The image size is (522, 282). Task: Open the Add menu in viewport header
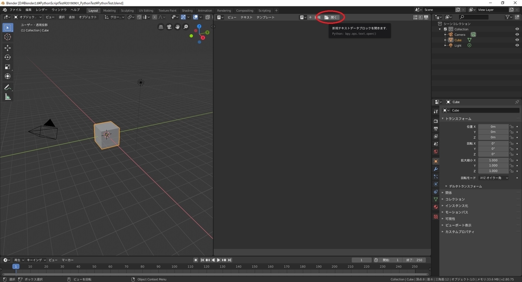71,17
